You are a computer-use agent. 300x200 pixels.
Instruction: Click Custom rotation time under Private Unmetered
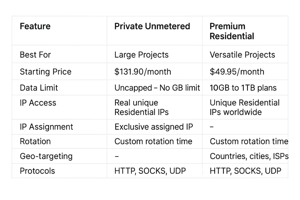point(153,141)
